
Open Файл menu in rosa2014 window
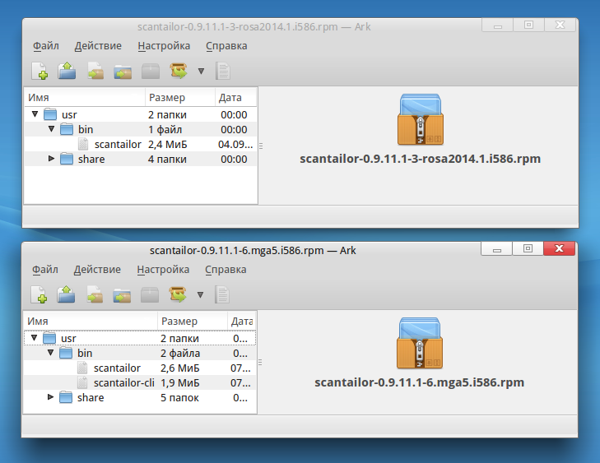click(46, 46)
